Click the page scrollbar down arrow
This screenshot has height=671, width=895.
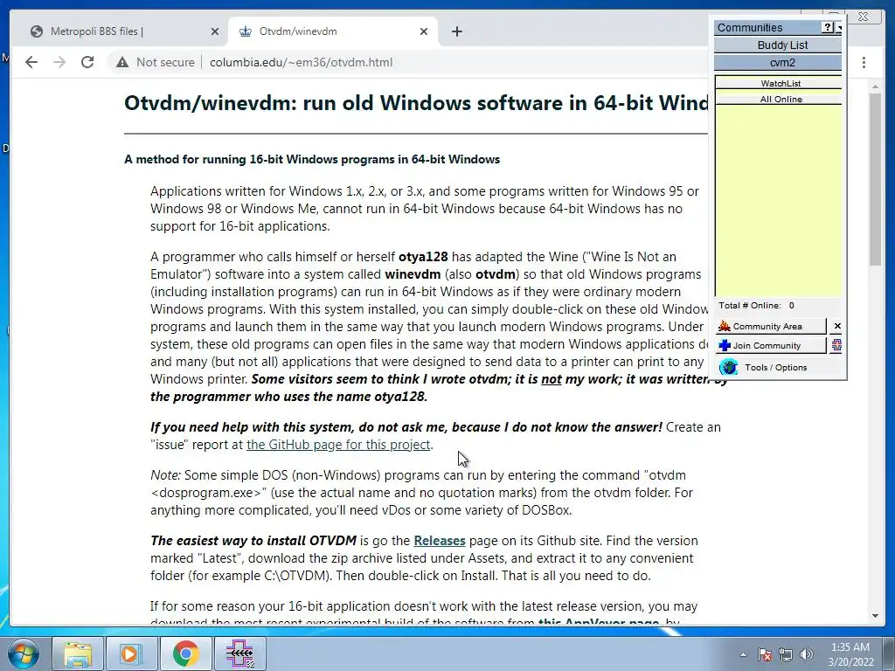(875, 616)
